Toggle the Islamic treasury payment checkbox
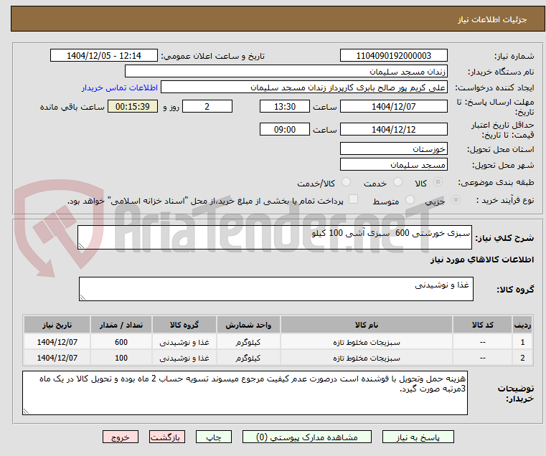 (x=353, y=199)
